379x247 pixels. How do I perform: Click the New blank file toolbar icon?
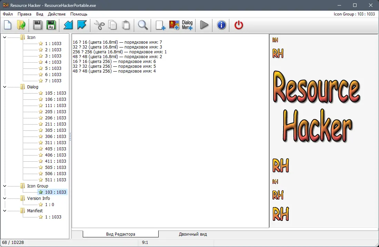(8, 25)
